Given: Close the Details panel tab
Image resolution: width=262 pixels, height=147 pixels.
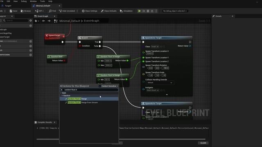Looking at the screenshot, I should point(233,16).
